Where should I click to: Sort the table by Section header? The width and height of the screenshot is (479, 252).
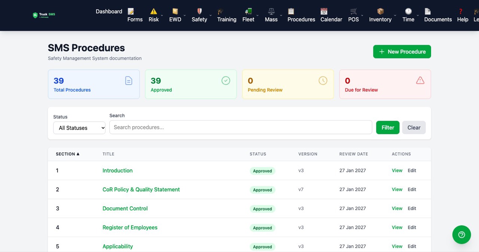click(68, 154)
